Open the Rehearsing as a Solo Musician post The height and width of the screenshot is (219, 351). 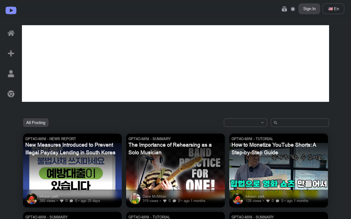click(170, 149)
